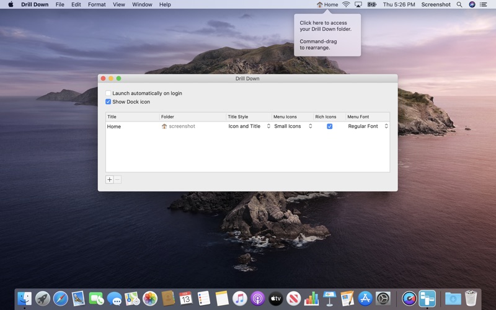
Task: Open Keynote from the Dock
Action: 329,298
